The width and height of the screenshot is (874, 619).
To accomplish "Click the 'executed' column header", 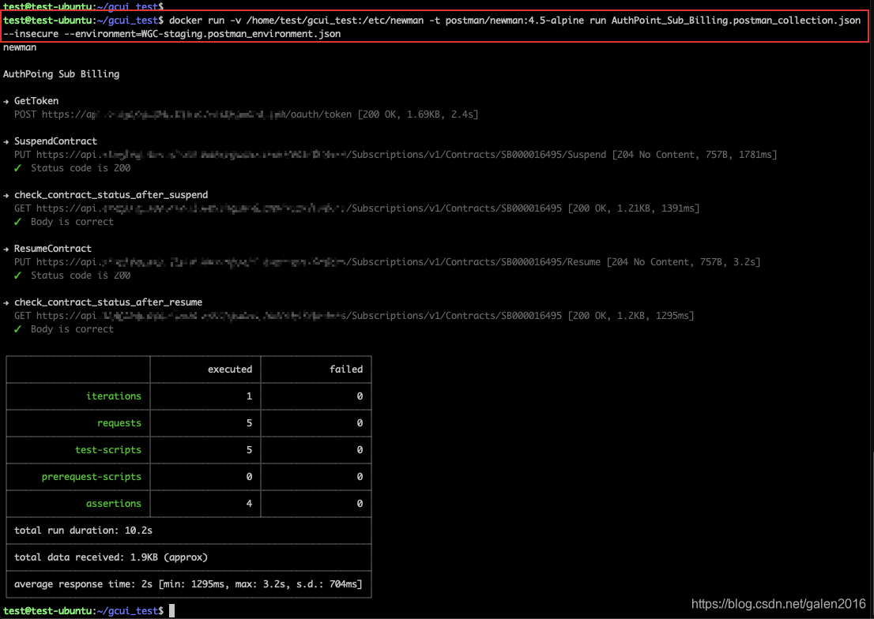I will point(230,370).
